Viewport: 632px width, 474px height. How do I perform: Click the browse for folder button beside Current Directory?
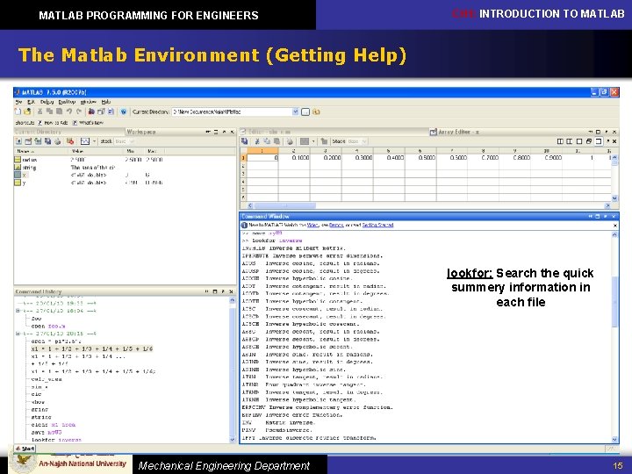[x=306, y=111]
